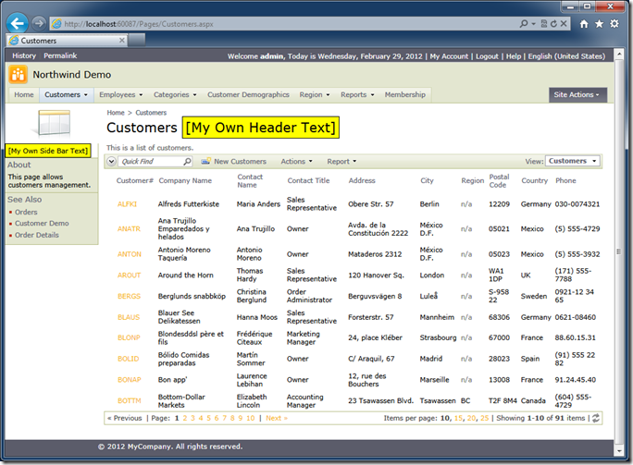Image resolution: width=633 pixels, height=465 pixels.
Task: Click the Quick Find magnifier icon
Action: [187, 162]
